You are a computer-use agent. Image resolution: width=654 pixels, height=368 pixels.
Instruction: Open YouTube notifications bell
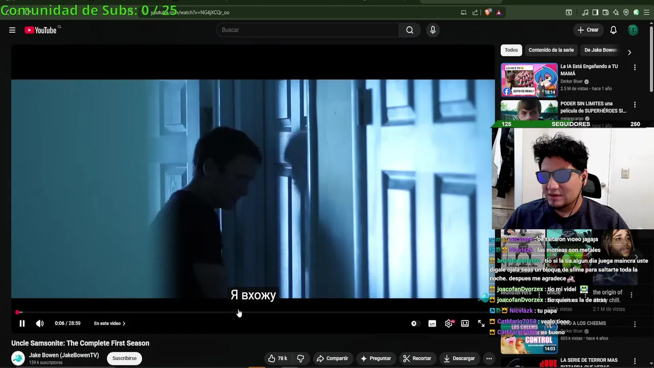click(613, 30)
